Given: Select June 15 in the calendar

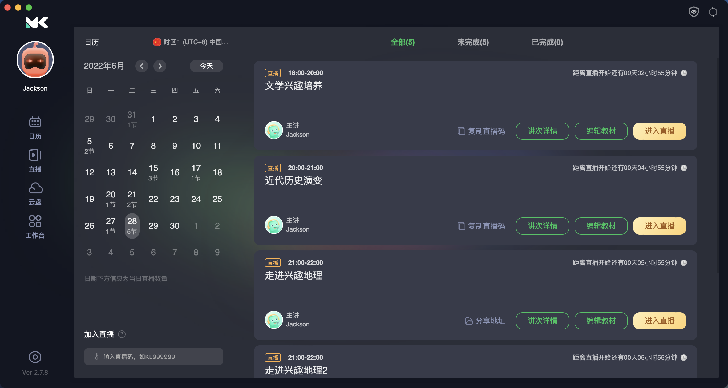Looking at the screenshot, I should (x=153, y=172).
